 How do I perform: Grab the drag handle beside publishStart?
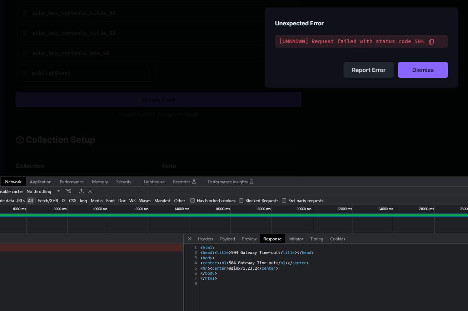[x=25, y=73]
